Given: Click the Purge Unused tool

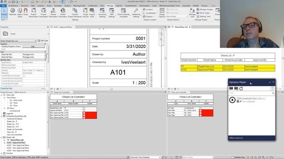Looking at the screenshot, I should pos(85,12).
